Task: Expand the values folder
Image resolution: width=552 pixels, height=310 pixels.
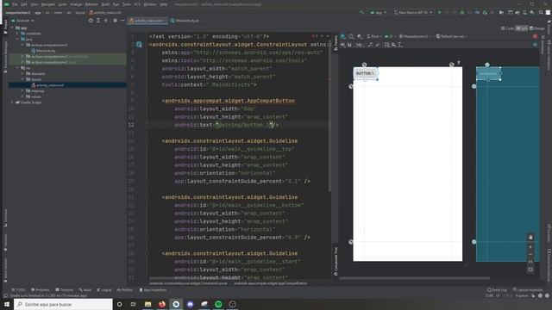Action: tap(23, 96)
